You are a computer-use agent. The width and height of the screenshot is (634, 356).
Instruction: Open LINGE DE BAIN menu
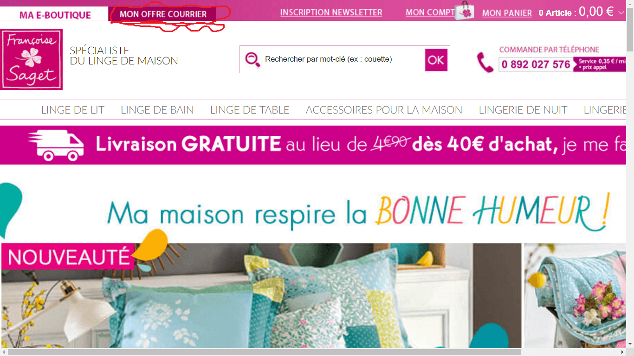[157, 110]
